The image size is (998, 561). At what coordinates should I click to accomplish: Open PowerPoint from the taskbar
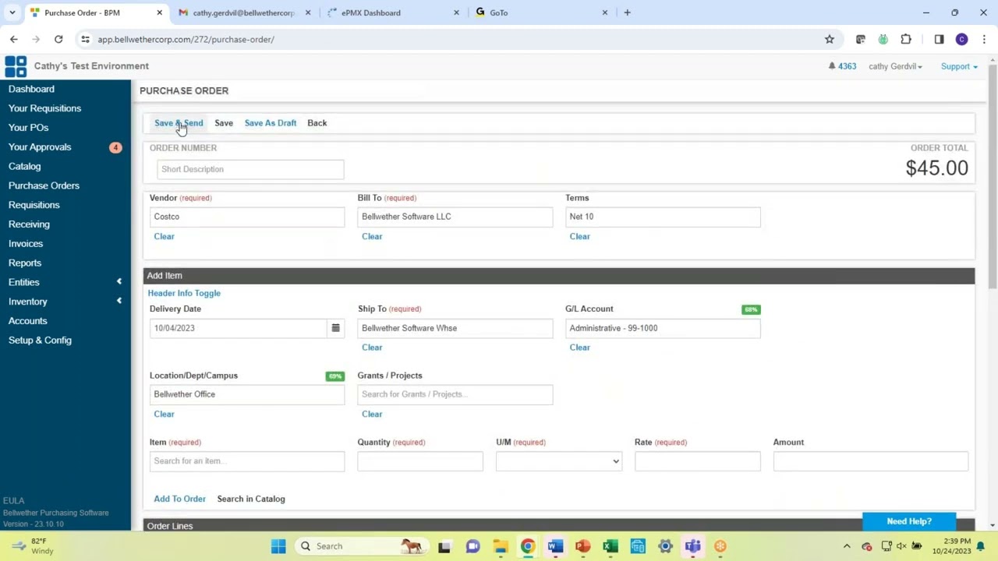coord(582,546)
